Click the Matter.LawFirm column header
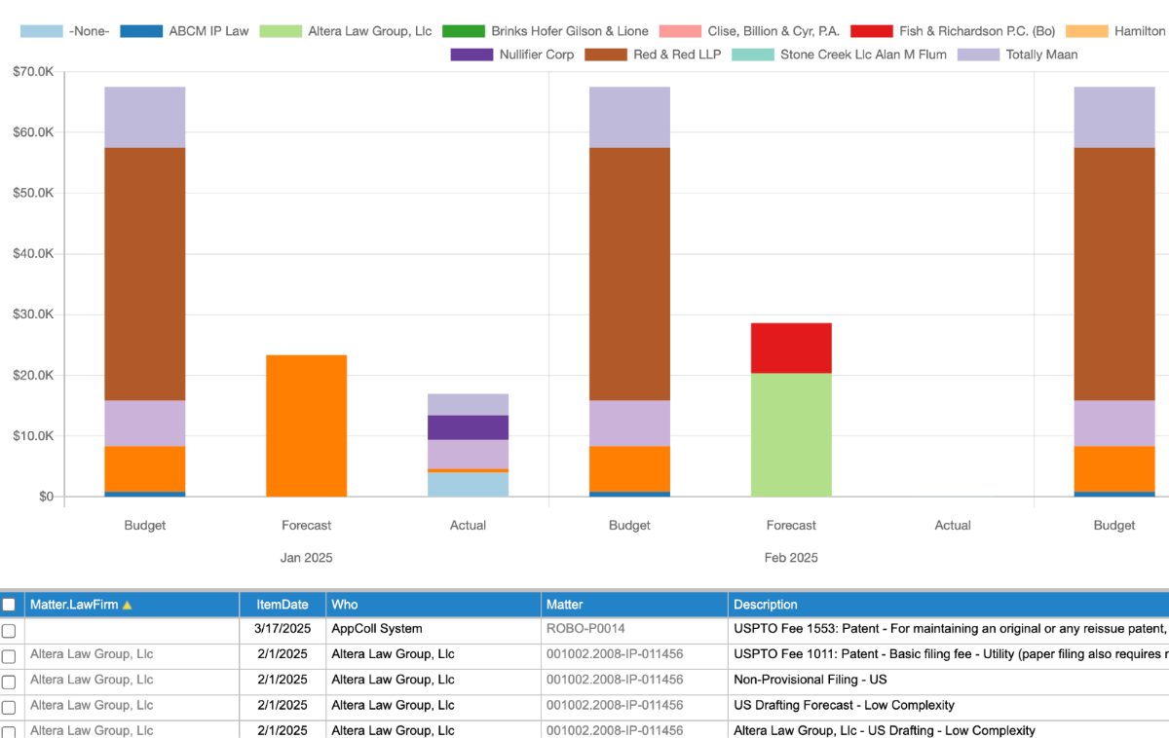This screenshot has height=738, width=1169. click(x=132, y=605)
